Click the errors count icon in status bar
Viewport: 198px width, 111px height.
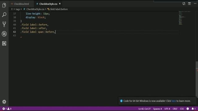tap(5, 109)
